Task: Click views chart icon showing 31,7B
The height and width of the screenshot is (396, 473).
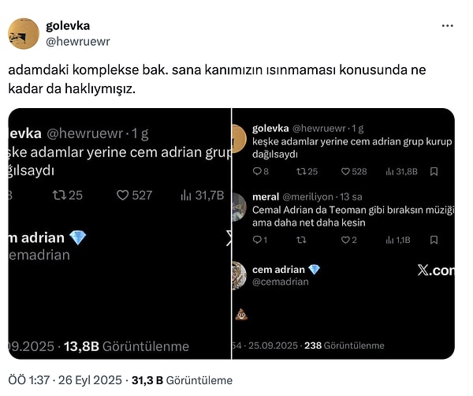Action: click(x=186, y=195)
